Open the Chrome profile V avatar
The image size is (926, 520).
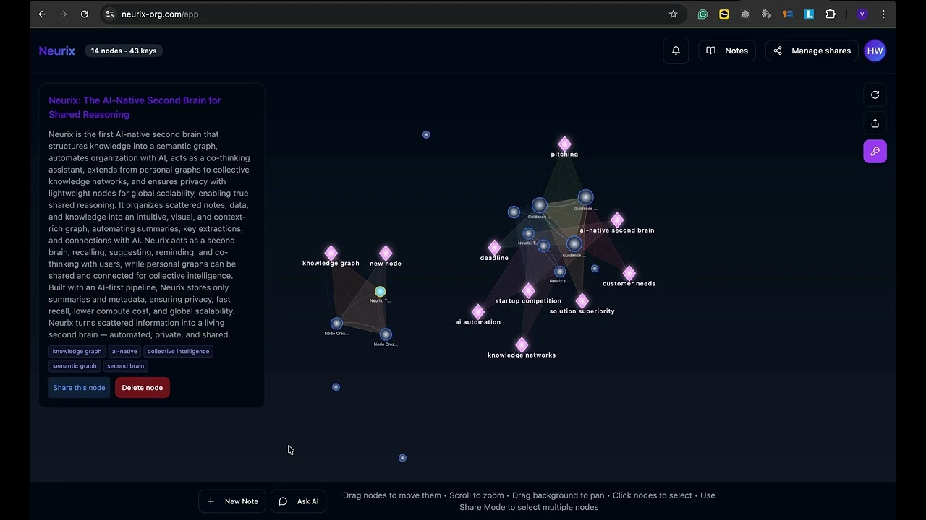pos(862,14)
